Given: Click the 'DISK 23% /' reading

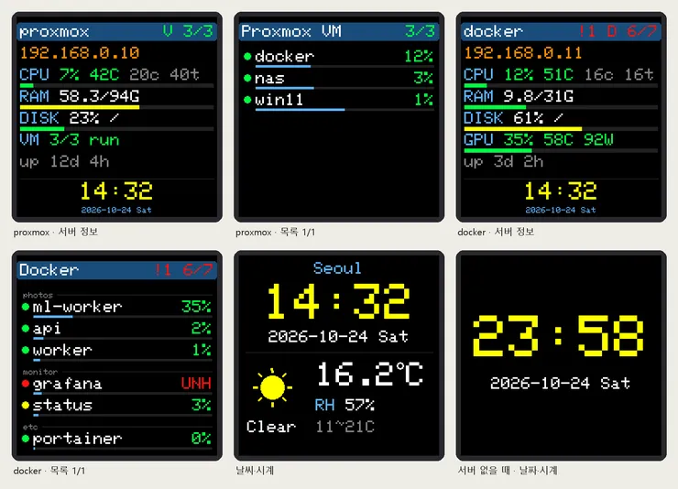Looking at the screenshot, I should tap(70, 118).
